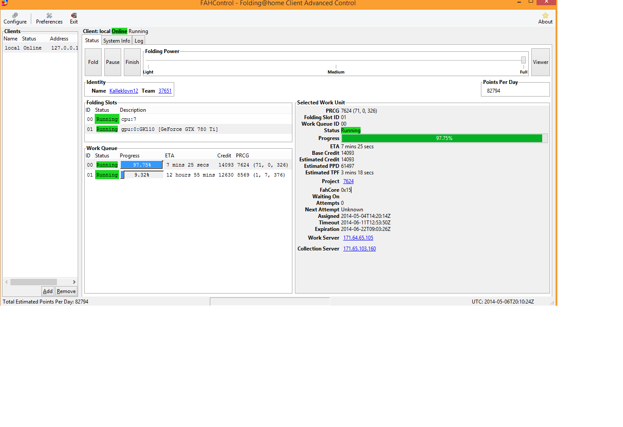Close the FAHControl window
This screenshot has width=623, height=427.
point(547,2)
